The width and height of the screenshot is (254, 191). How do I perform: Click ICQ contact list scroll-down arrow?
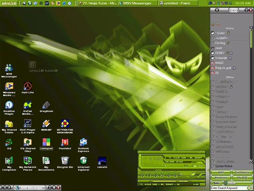click(251, 161)
